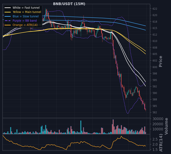The image size is (171, 154).
Task: Click the 608 price axis label
Action: point(155,47)
